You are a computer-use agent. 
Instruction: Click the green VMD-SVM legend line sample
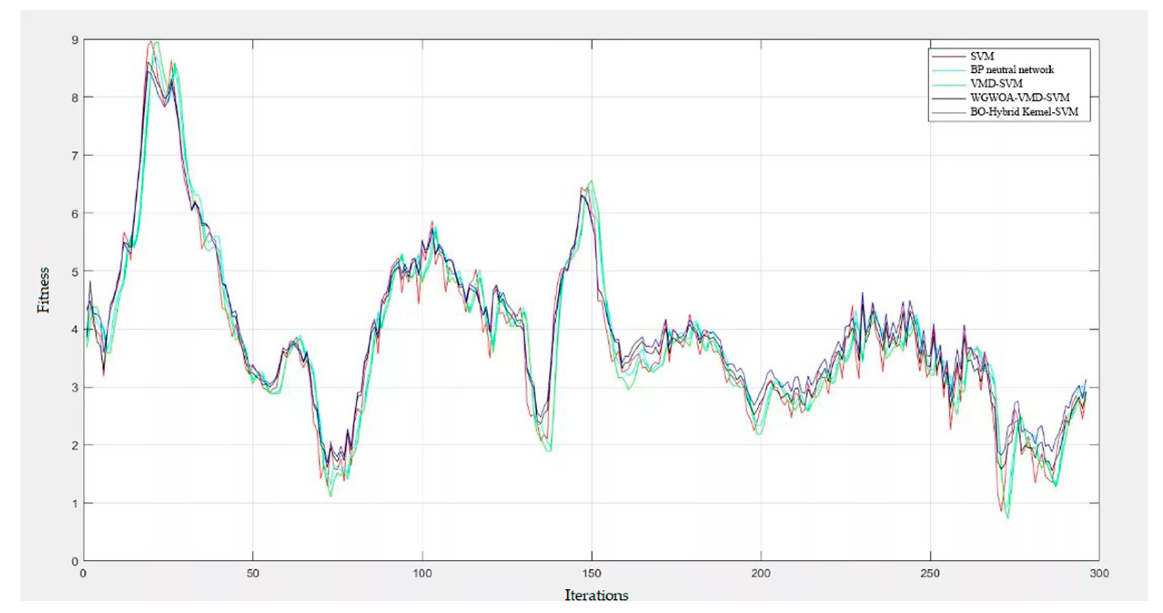tap(948, 84)
